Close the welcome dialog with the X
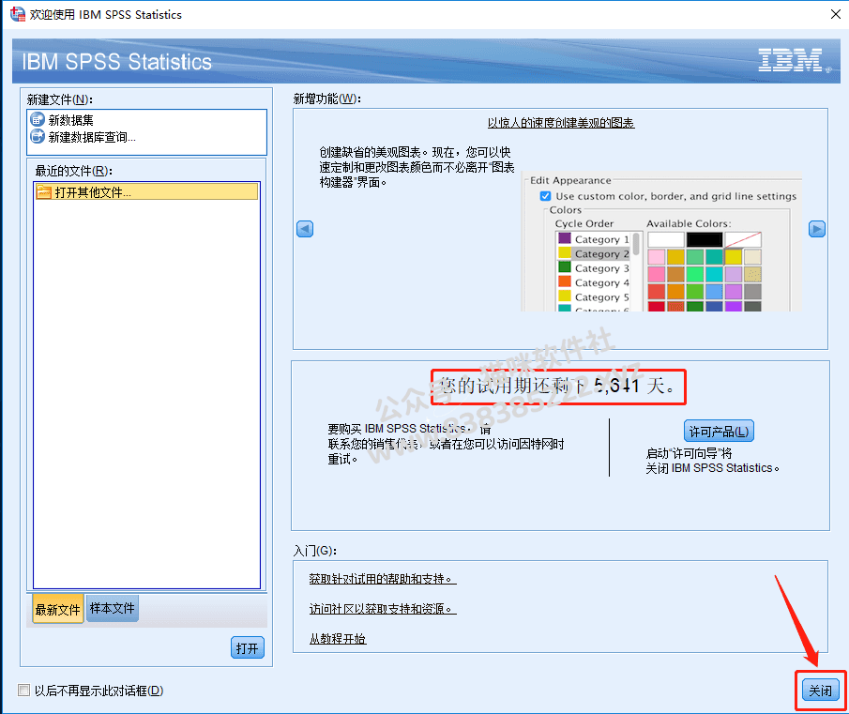This screenshot has width=849, height=714. coord(836,14)
